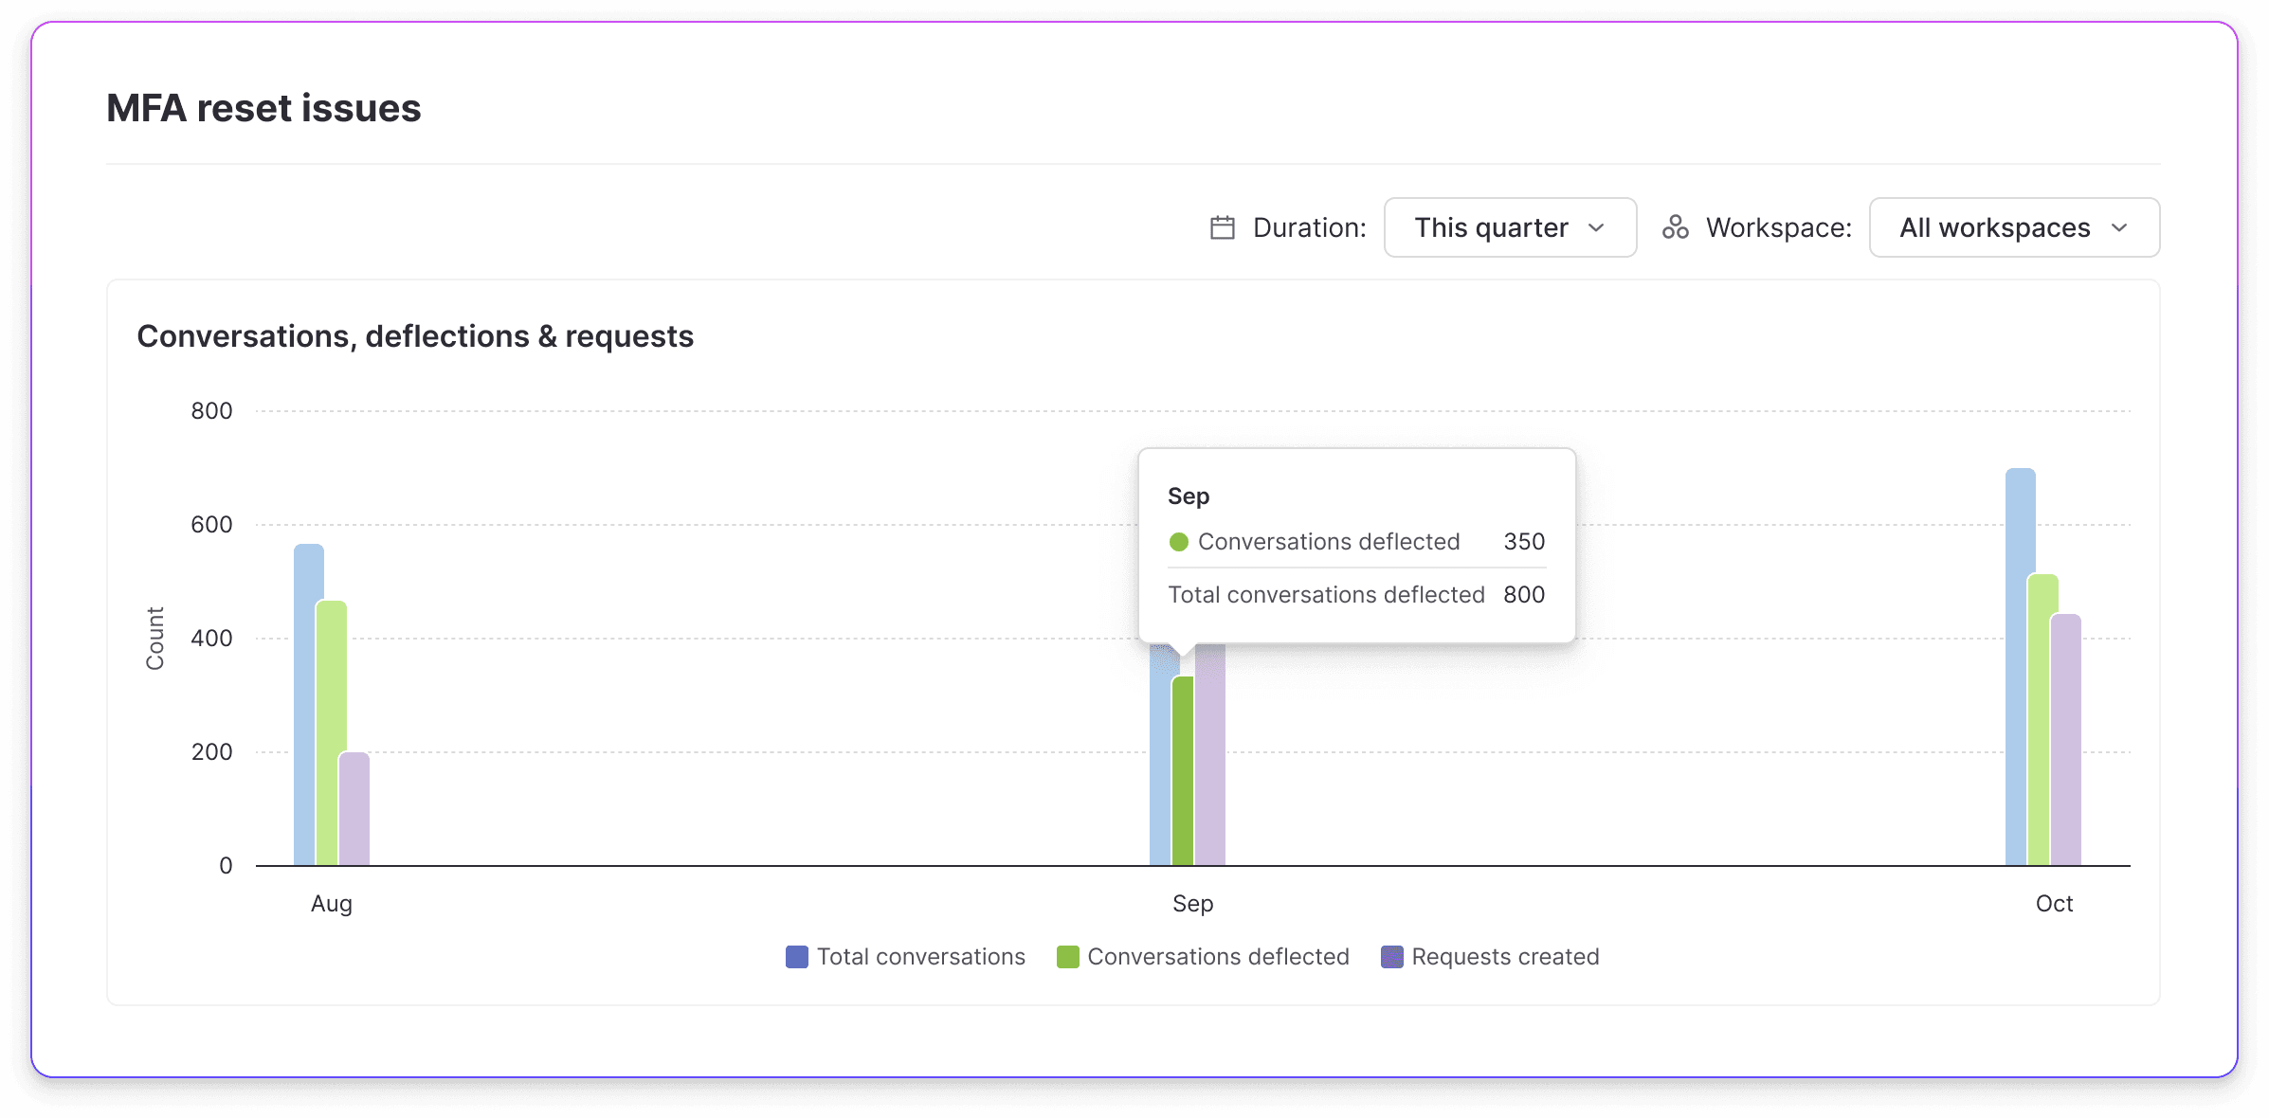The image size is (2269, 1118).
Task: Toggle the Conversations deflected legend swatch
Action: pyautogui.click(x=1068, y=957)
